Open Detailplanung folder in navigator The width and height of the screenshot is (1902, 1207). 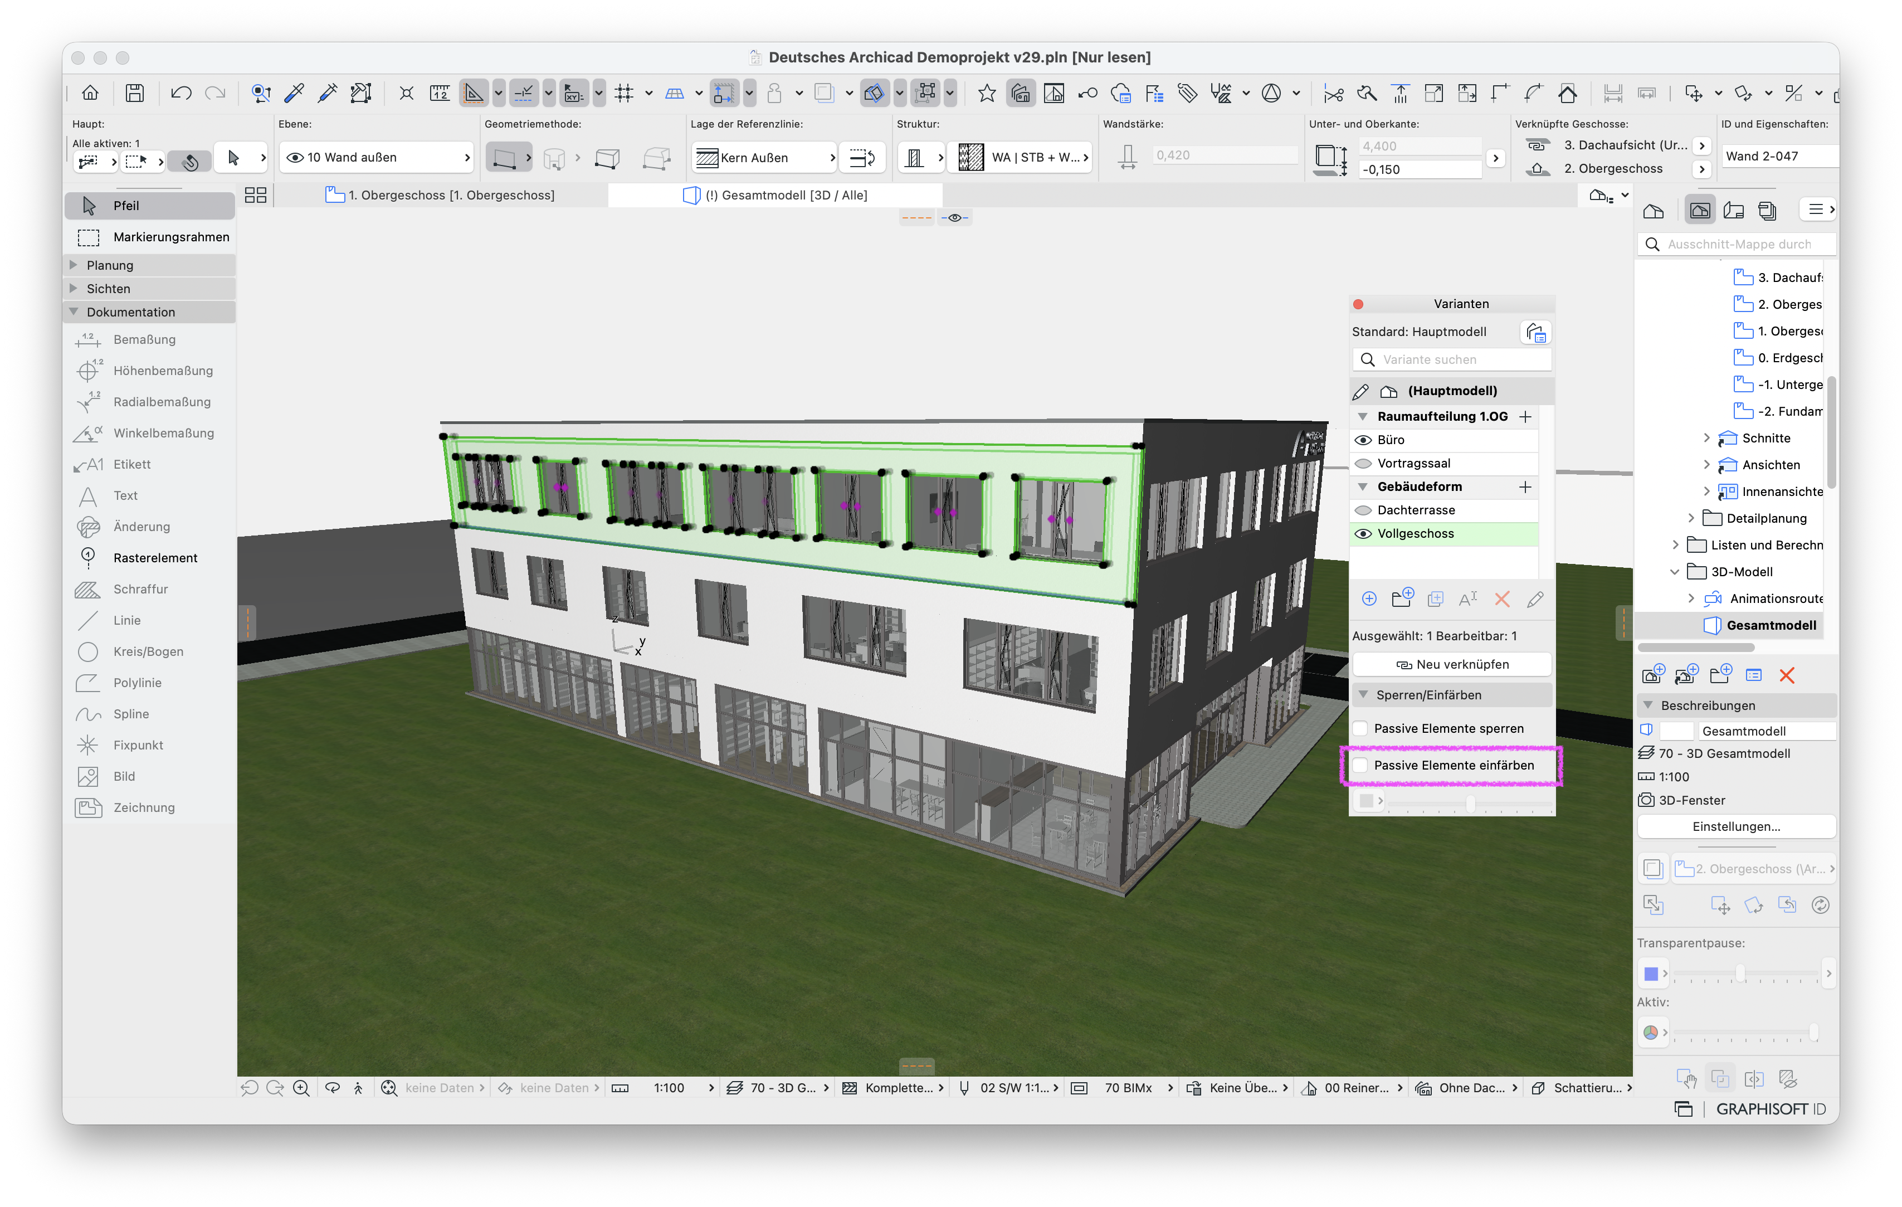click(x=1766, y=518)
